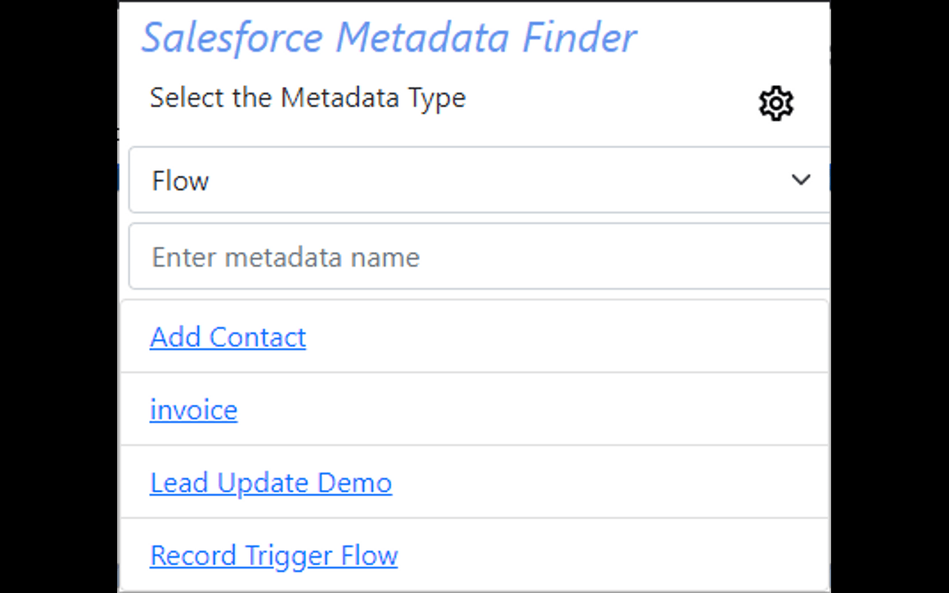This screenshot has width=949, height=593.
Task: Click the Flow dropdown text
Action: 180,180
